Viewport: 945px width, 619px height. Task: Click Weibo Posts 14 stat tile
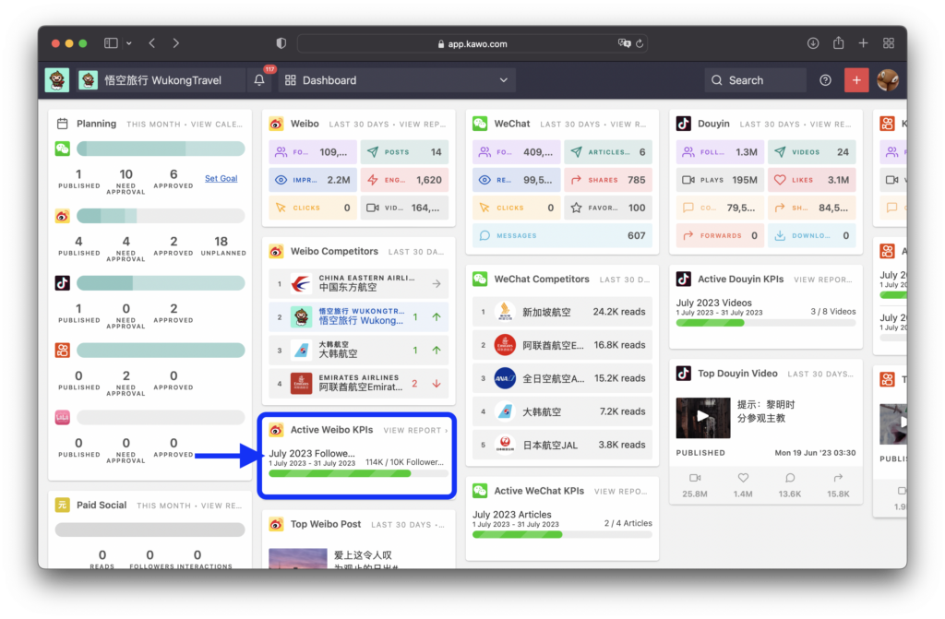click(404, 152)
